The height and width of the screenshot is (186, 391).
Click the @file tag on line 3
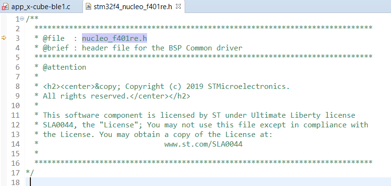[54, 38]
